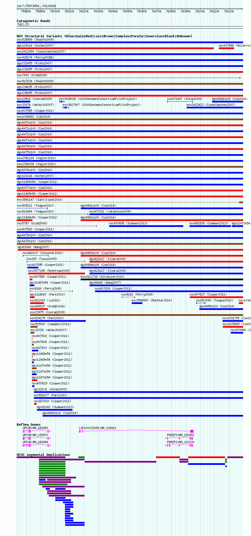
Task: Open dgv822n27 (Itsara2009) variant
Action: pos(108,259)
